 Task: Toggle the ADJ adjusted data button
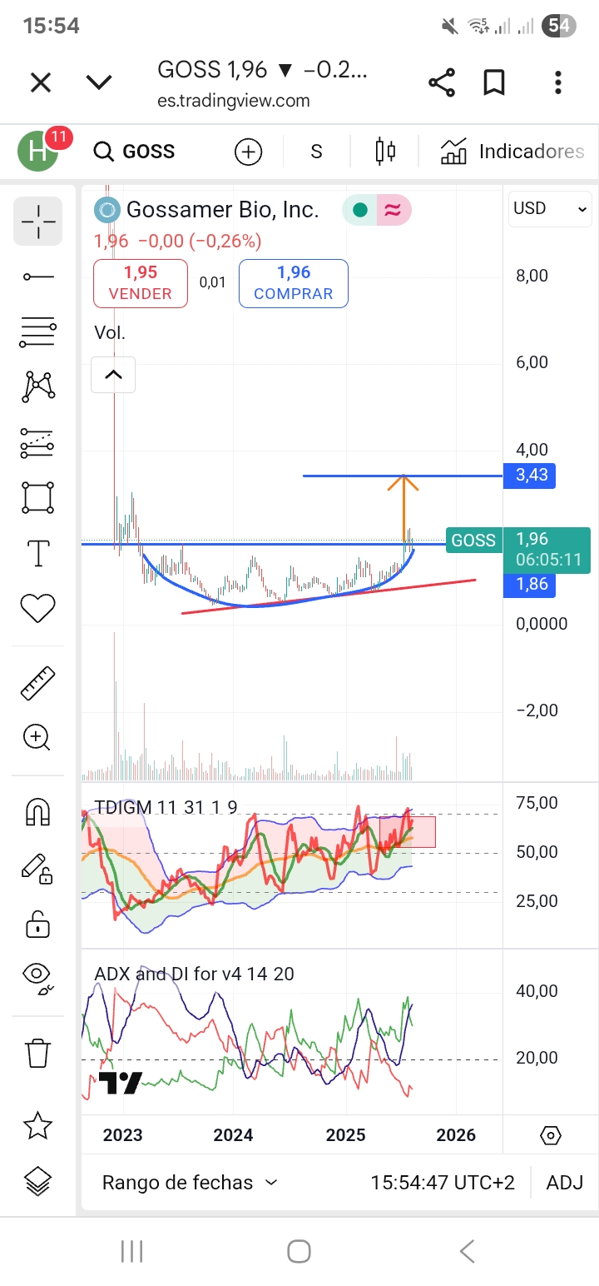565,1182
